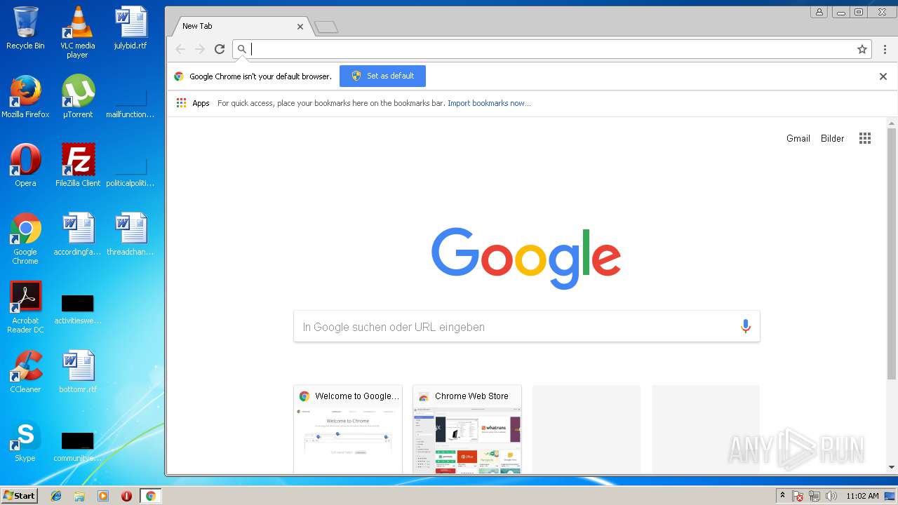The width and height of the screenshot is (898, 505).
Task: Click the back navigation arrow
Action: pos(180,49)
